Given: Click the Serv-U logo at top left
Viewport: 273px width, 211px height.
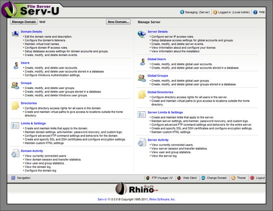Looking at the screenshot, I should (x=30, y=10).
